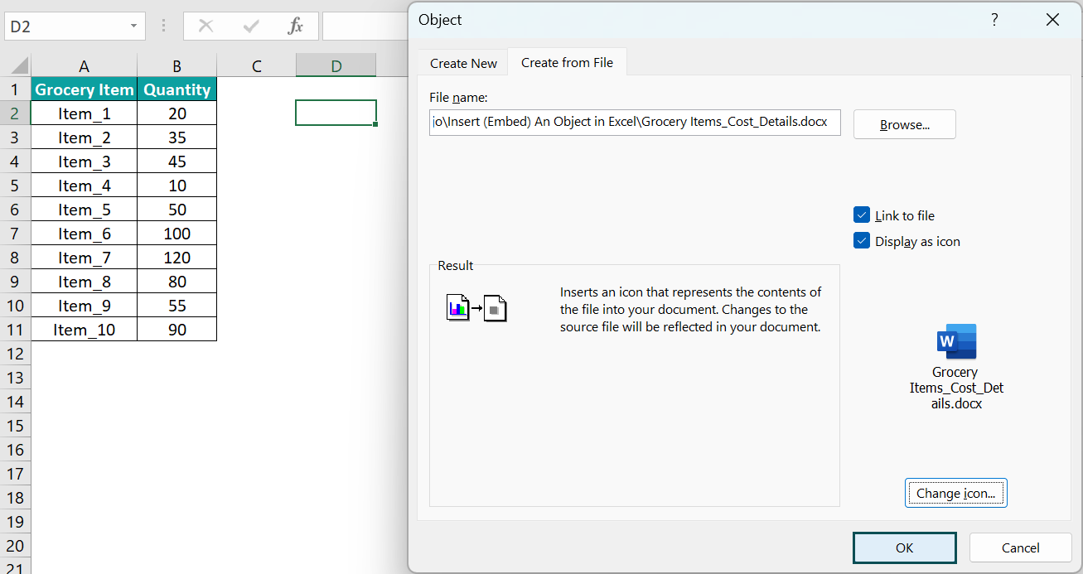This screenshot has height=574, width=1083.
Task: Uncheck the Link to file checkbox
Action: [862, 215]
